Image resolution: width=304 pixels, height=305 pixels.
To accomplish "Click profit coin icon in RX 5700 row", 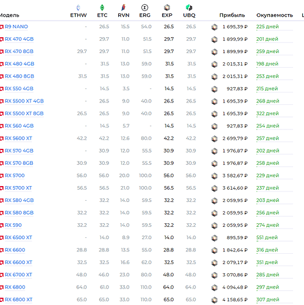I will coord(214,176).
